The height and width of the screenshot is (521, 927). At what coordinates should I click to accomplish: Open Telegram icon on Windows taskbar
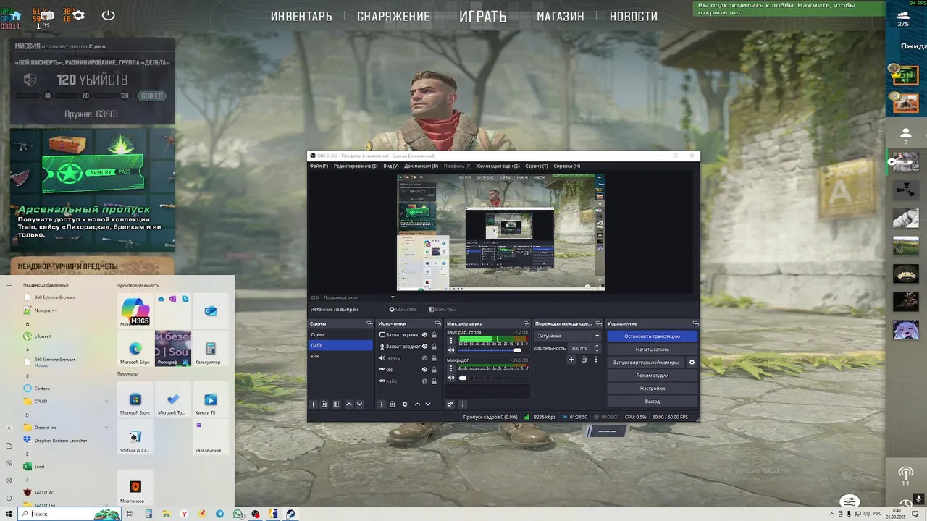[219, 514]
